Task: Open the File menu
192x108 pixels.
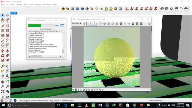Action: [x=2, y=4]
